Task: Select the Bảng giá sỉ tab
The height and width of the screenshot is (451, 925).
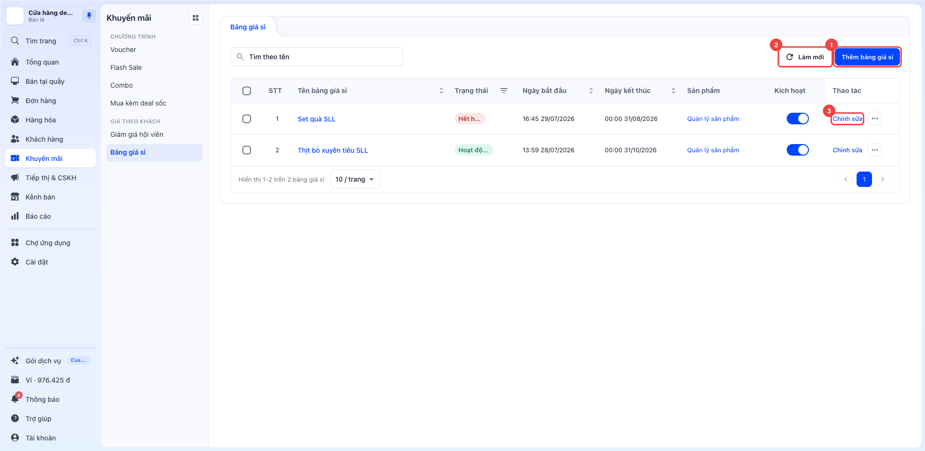Action: coord(248,27)
